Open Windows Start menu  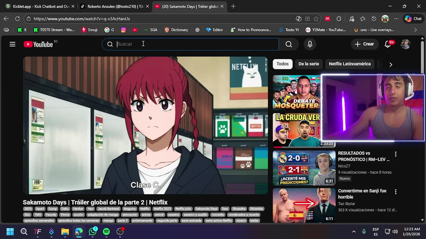pyautogui.click(x=10, y=231)
